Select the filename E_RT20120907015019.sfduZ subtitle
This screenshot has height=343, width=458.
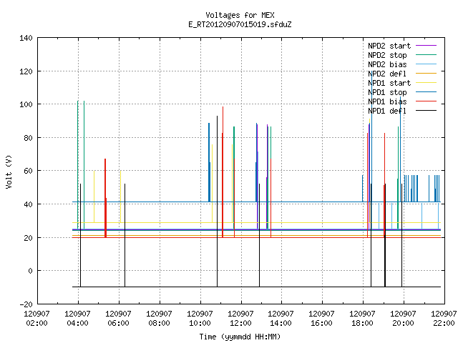point(240,24)
